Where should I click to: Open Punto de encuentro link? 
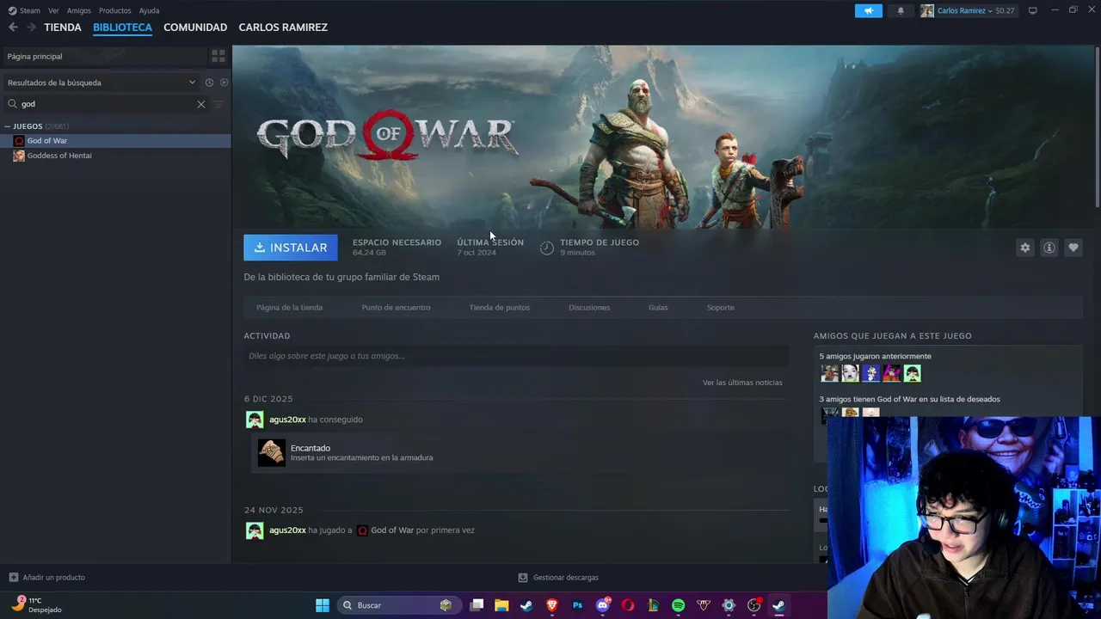[396, 308]
